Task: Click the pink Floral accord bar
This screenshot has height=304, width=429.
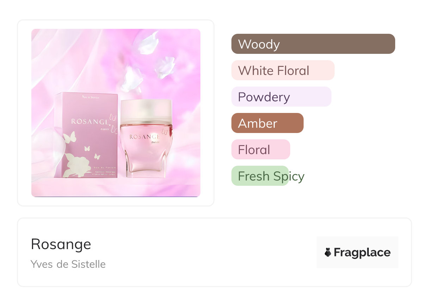Action: 261,150
